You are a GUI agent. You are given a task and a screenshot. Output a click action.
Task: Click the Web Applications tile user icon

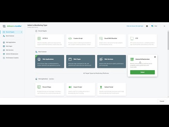(x=39, y=59)
